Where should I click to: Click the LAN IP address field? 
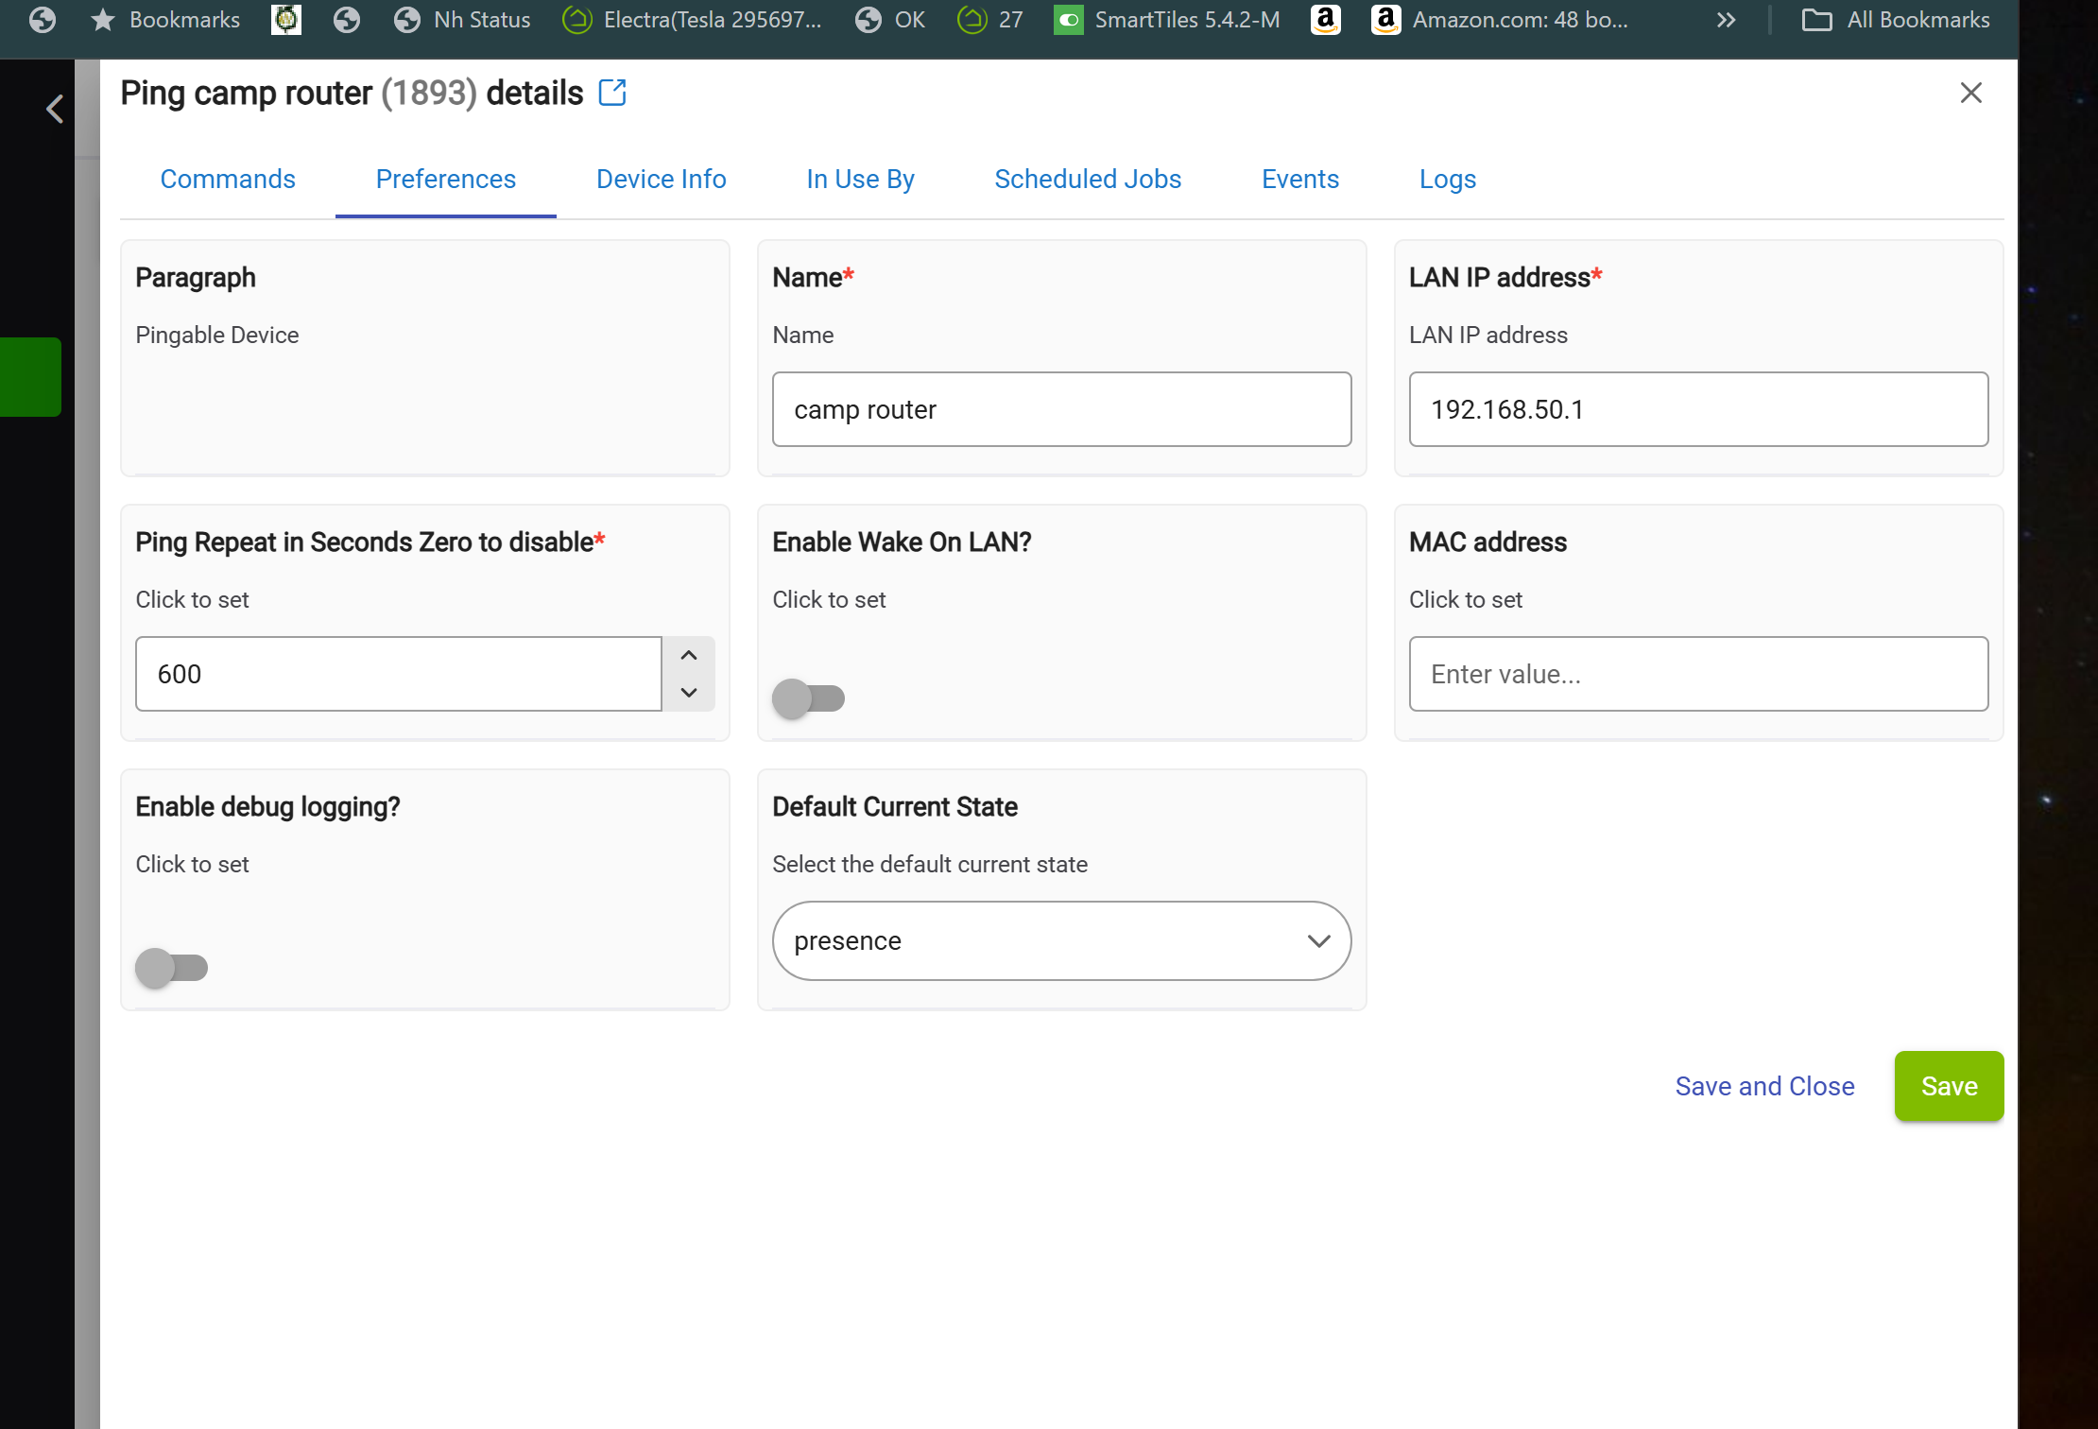click(1698, 409)
